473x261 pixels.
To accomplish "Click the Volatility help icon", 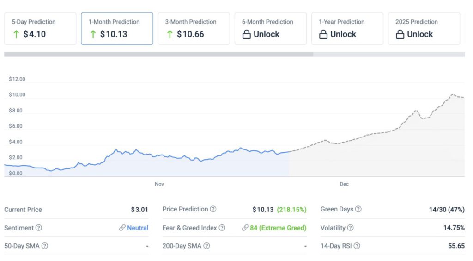I will coord(350,228).
